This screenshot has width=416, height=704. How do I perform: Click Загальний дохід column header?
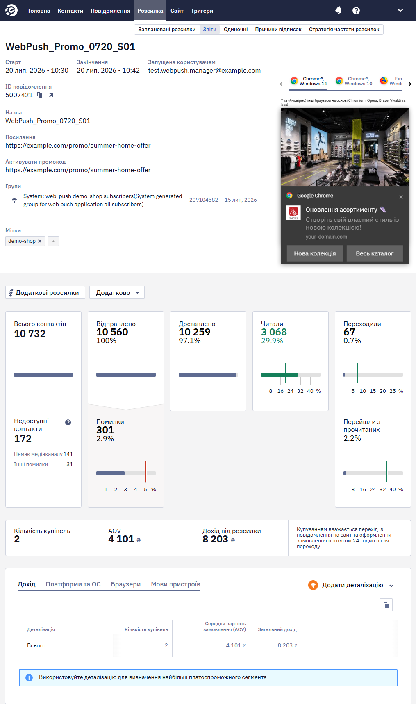tap(277, 629)
